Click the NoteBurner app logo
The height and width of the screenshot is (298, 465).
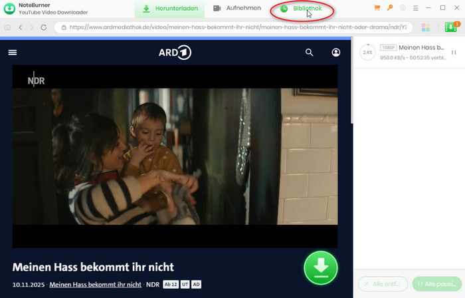9,9
